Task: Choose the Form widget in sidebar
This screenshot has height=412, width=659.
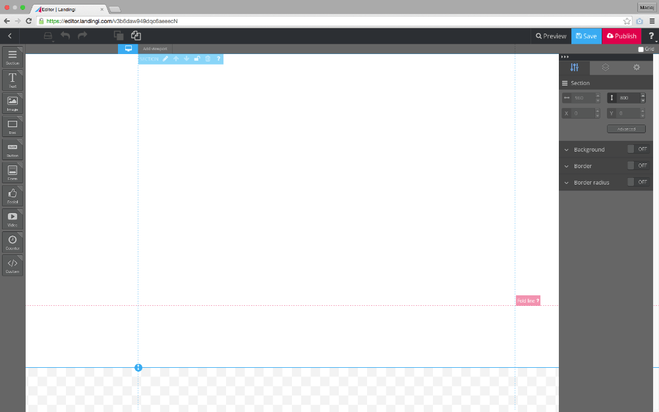Action: pyautogui.click(x=13, y=173)
